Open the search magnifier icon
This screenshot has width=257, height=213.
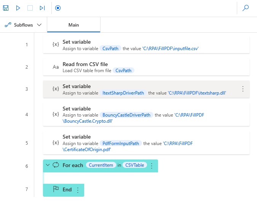[x=246, y=8]
